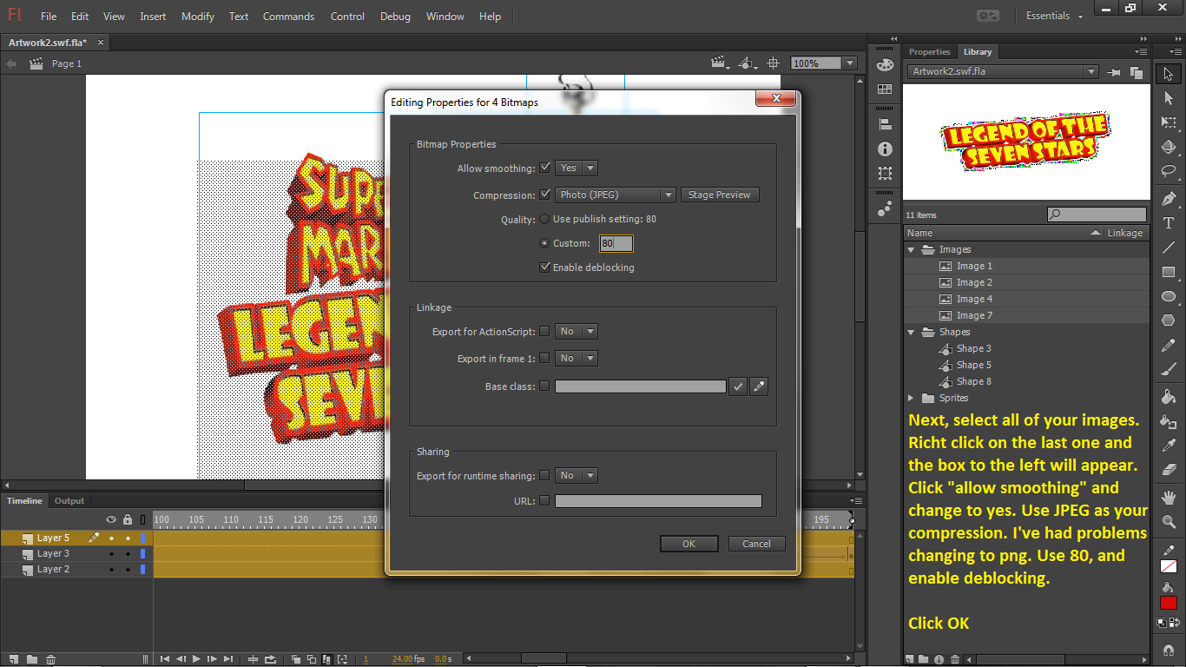This screenshot has height=667, width=1186.
Task: Click New Layer icon in timeline
Action: point(13,659)
